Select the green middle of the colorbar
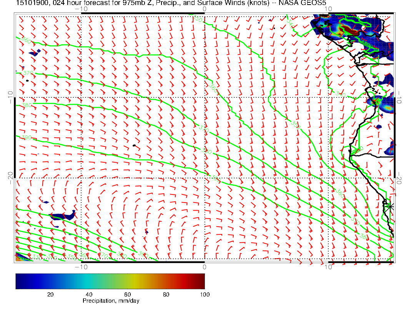Screen dimensions: 406x313 point(110,281)
